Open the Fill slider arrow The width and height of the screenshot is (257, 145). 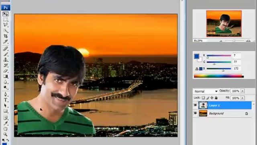point(243,98)
